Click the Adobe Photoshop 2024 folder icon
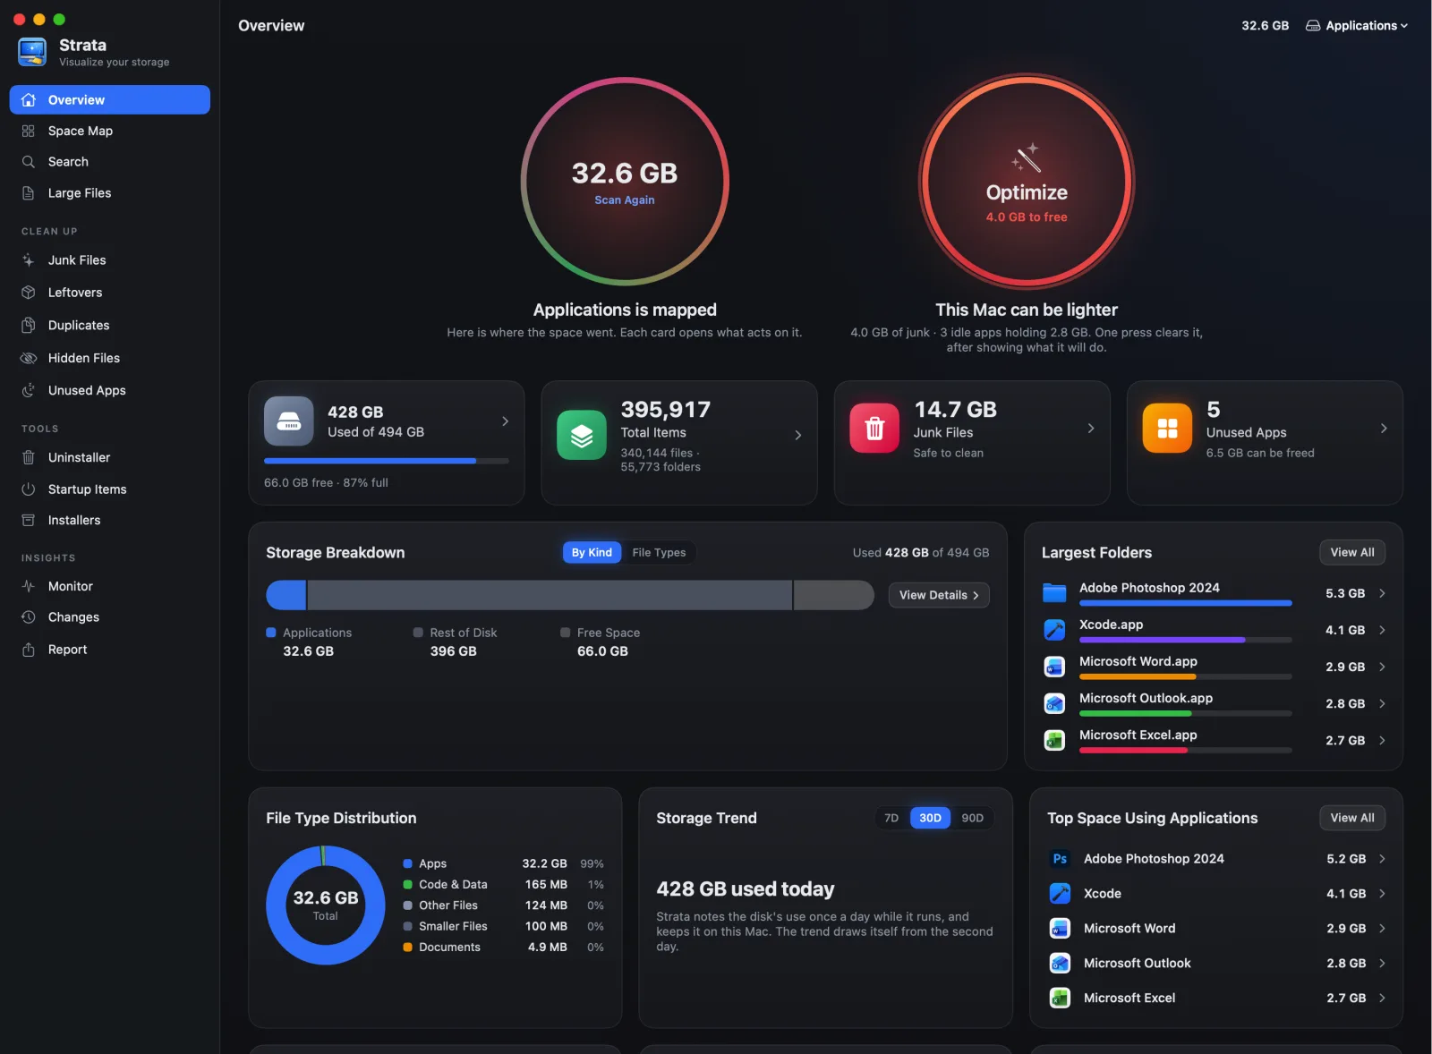The height and width of the screenshot is (1054, 1432). click(1054, 593)
